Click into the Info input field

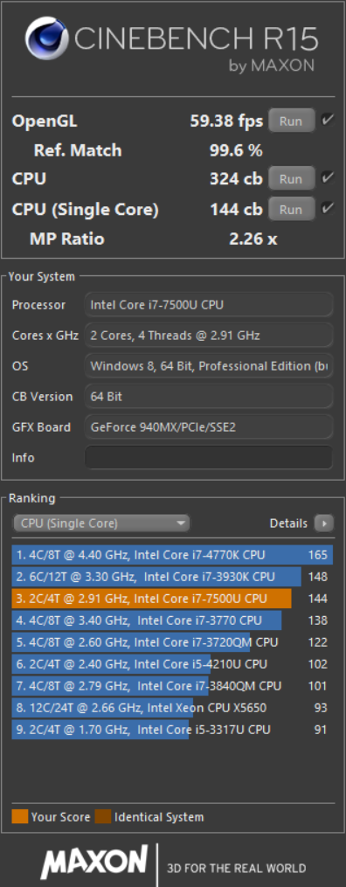tap(209, 457)
